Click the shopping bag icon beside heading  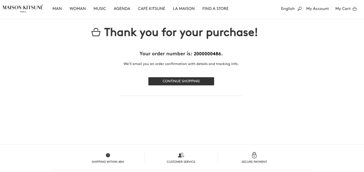(x=96, y=32)
